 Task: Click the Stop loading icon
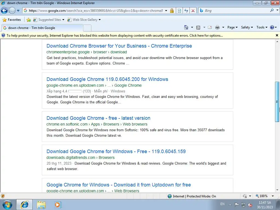tap(193, 11)
